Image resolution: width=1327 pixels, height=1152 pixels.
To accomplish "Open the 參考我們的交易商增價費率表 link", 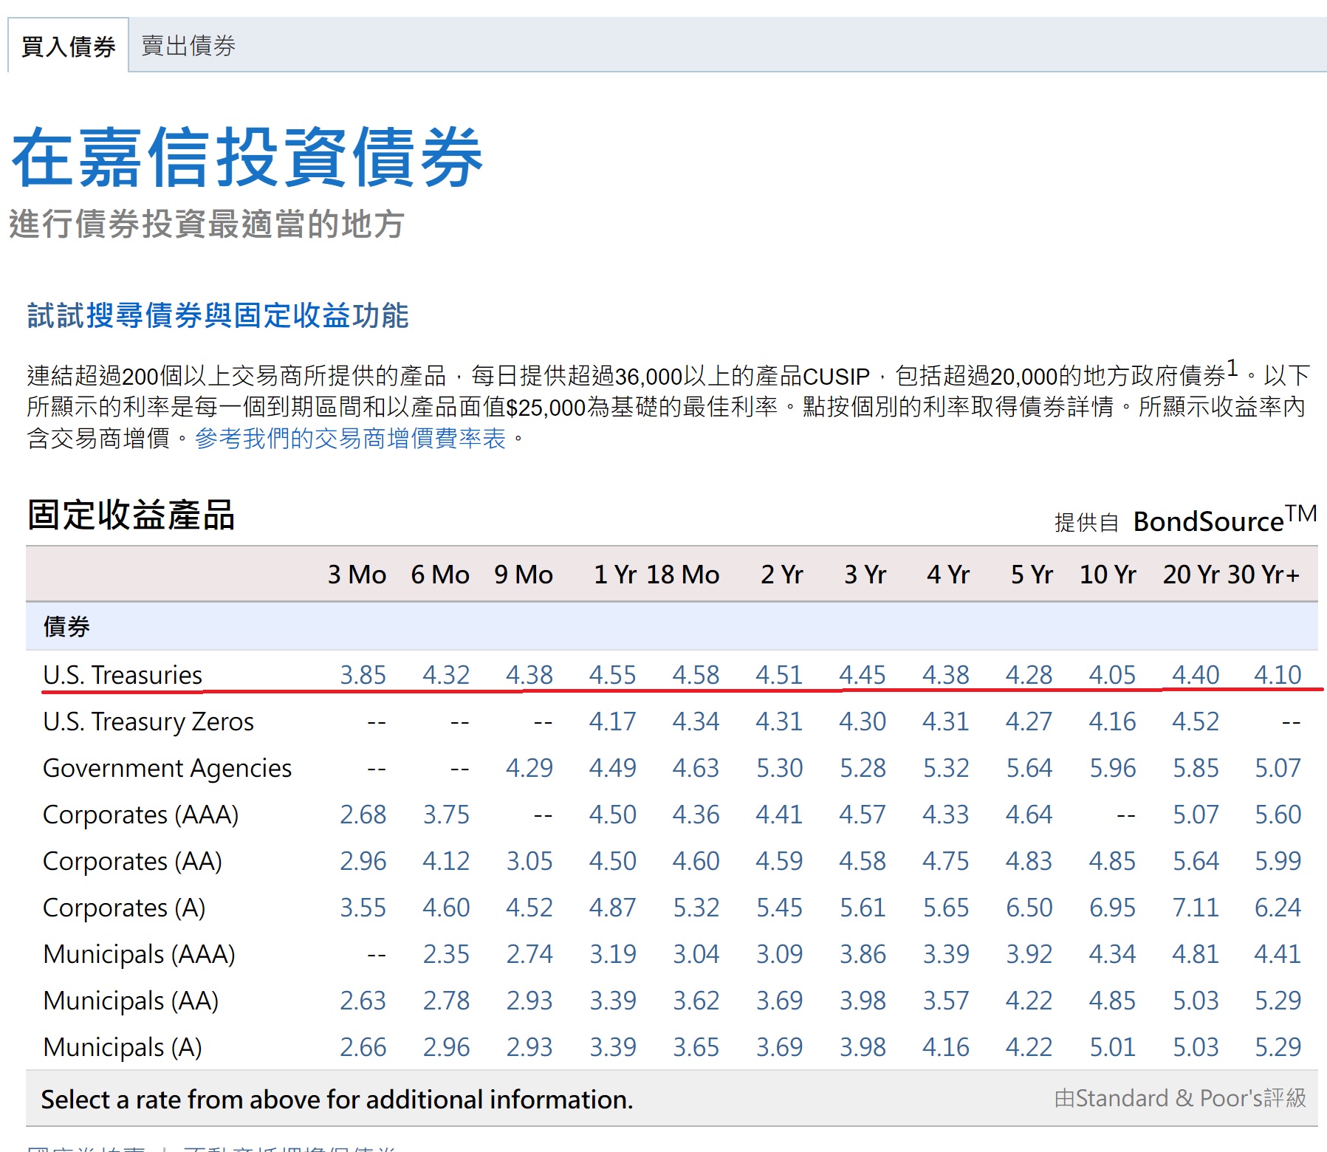I will (x=351, y=439).
